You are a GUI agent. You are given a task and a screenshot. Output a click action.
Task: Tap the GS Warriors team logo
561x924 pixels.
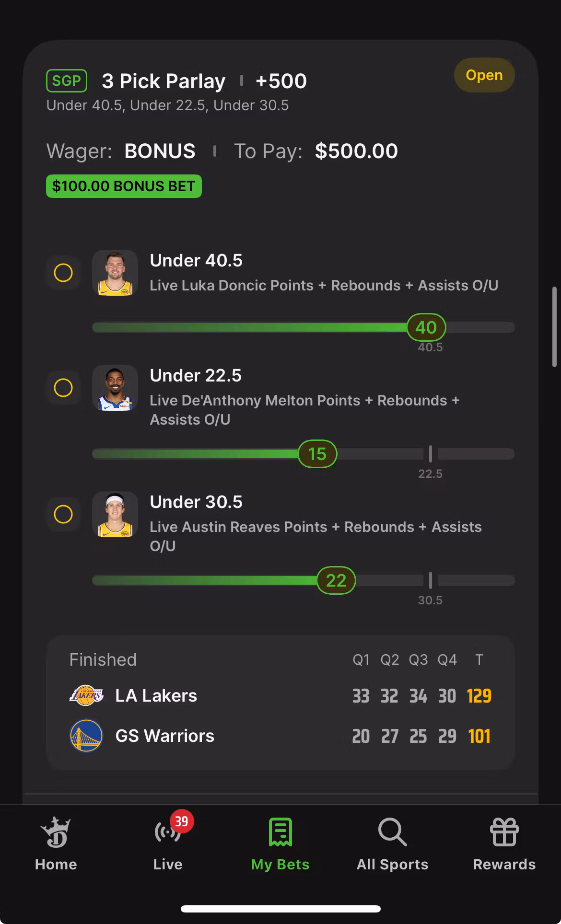(86, 736)
